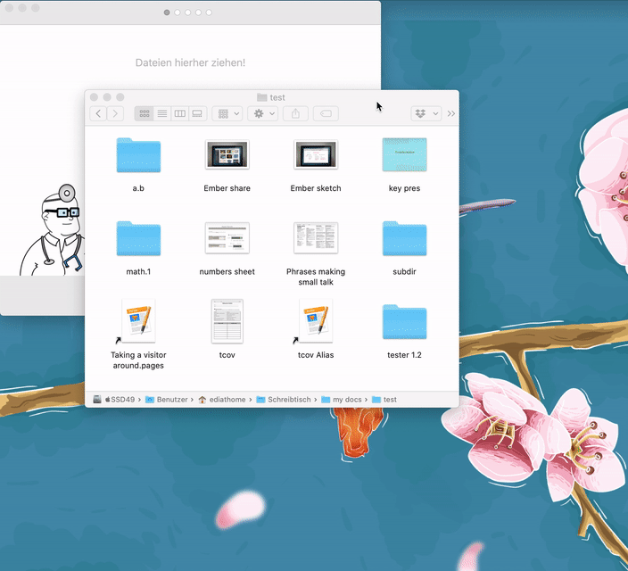Screen dimensions: 628x571
Task: Select the tcov document icon
Action: 227,321
